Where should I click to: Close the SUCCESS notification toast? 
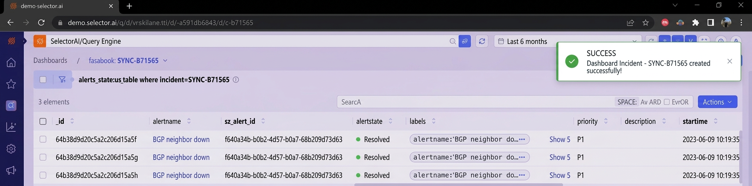[729, 61]
